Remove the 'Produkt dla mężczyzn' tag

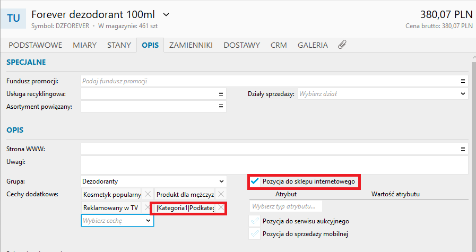pos(221,194)
